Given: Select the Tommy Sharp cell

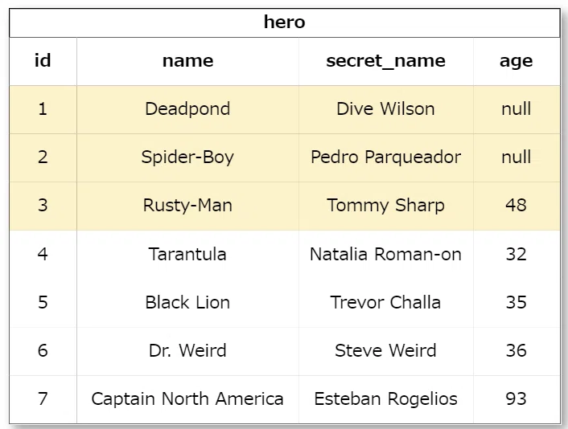Looking at the screenshot, I should click(x=386, y=206).
